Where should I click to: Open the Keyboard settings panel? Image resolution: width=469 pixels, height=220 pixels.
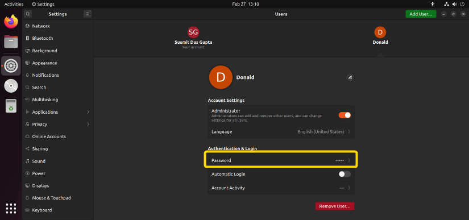pyautogui.click(x=58, y=210)
